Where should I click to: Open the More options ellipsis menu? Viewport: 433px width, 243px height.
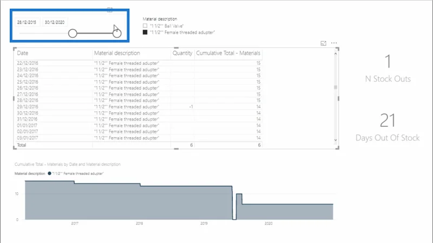click(334, 43)
